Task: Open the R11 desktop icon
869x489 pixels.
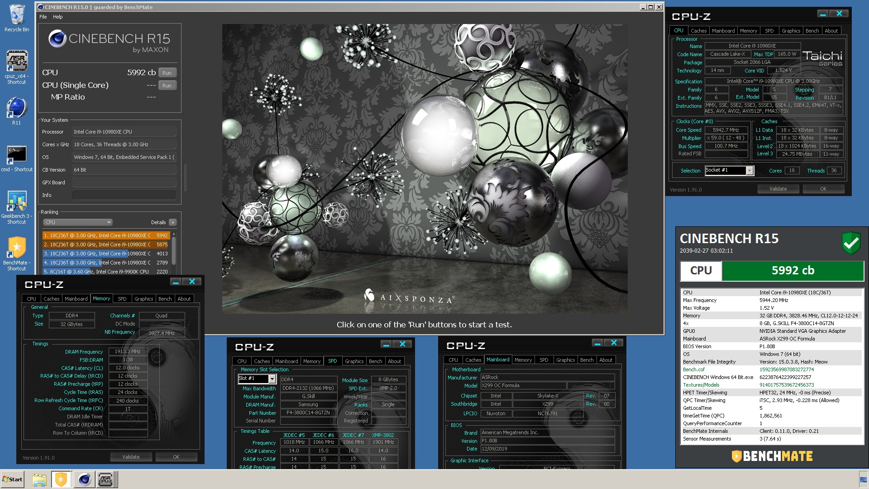Action: point(17,111)
